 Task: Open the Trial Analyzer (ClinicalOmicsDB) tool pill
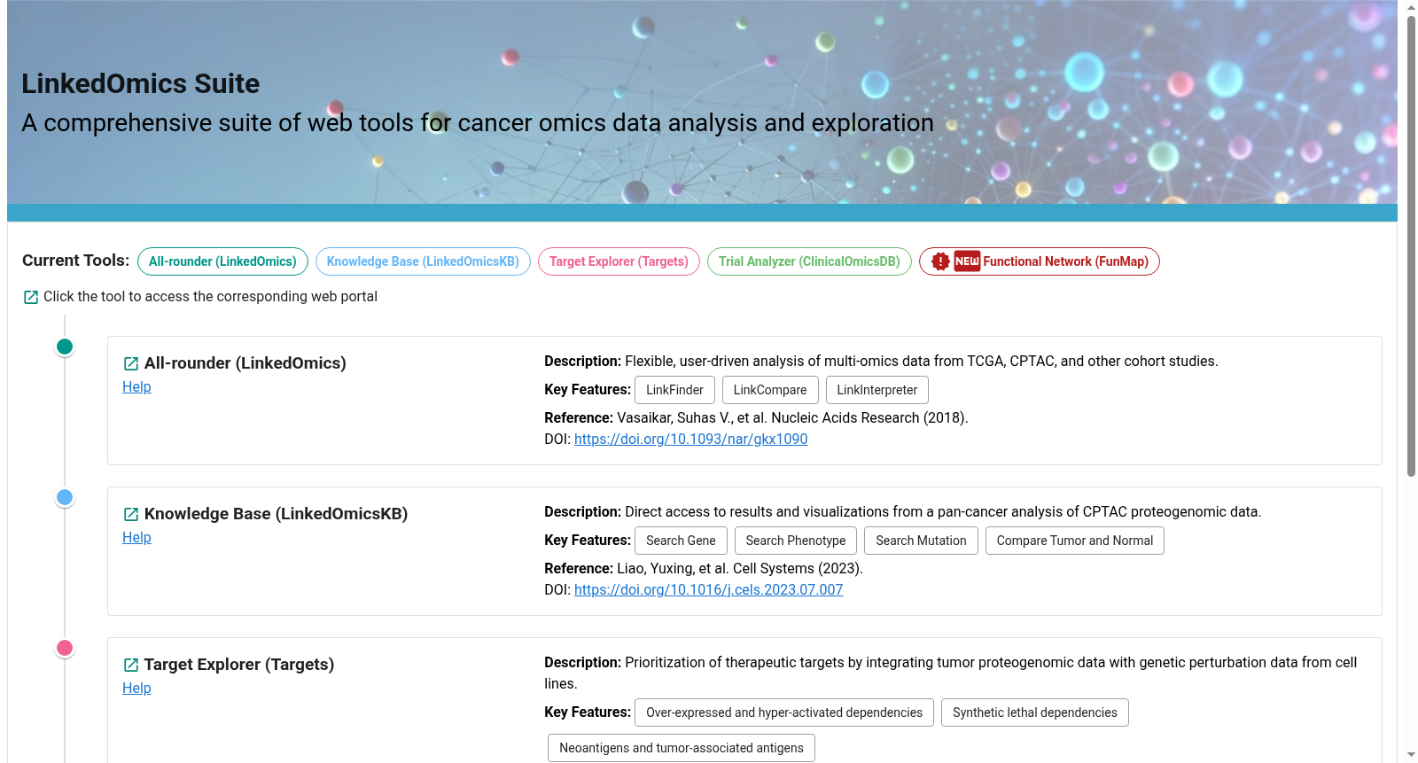[x=809, y=261]
